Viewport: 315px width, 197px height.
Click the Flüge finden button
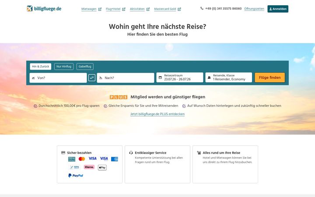[x=270, y=77]
